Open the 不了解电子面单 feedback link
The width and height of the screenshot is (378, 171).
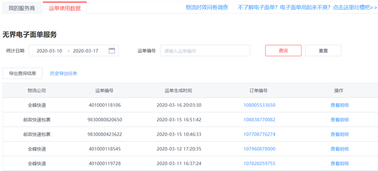pos(307,7)
